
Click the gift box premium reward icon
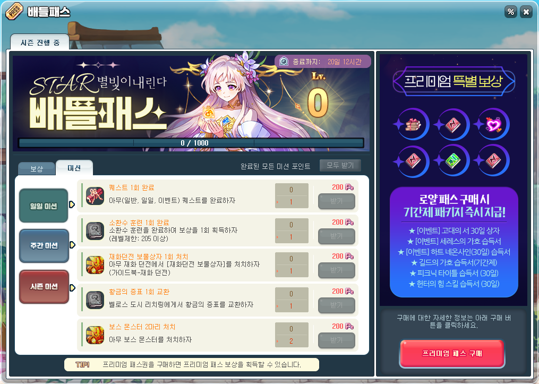pyautogui.click(x=414, y=125)
